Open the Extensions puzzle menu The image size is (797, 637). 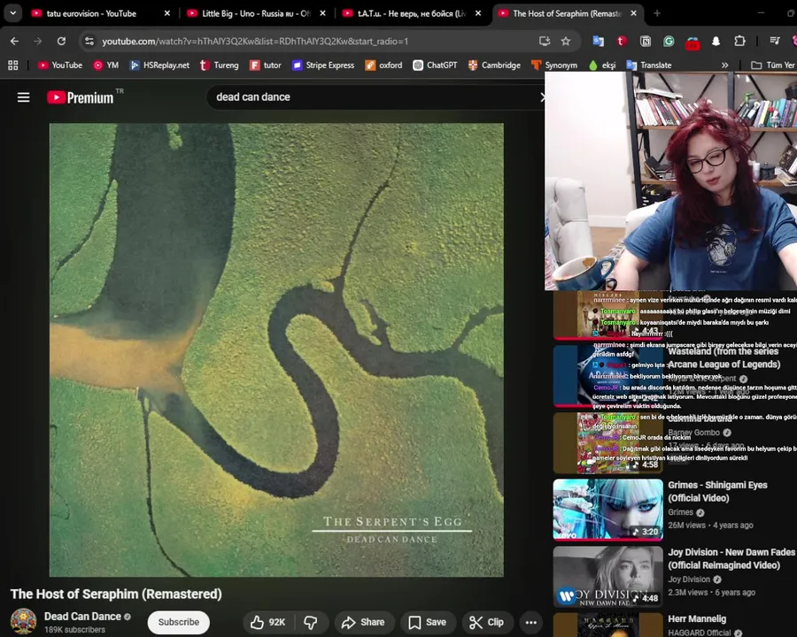pos(739,42)
